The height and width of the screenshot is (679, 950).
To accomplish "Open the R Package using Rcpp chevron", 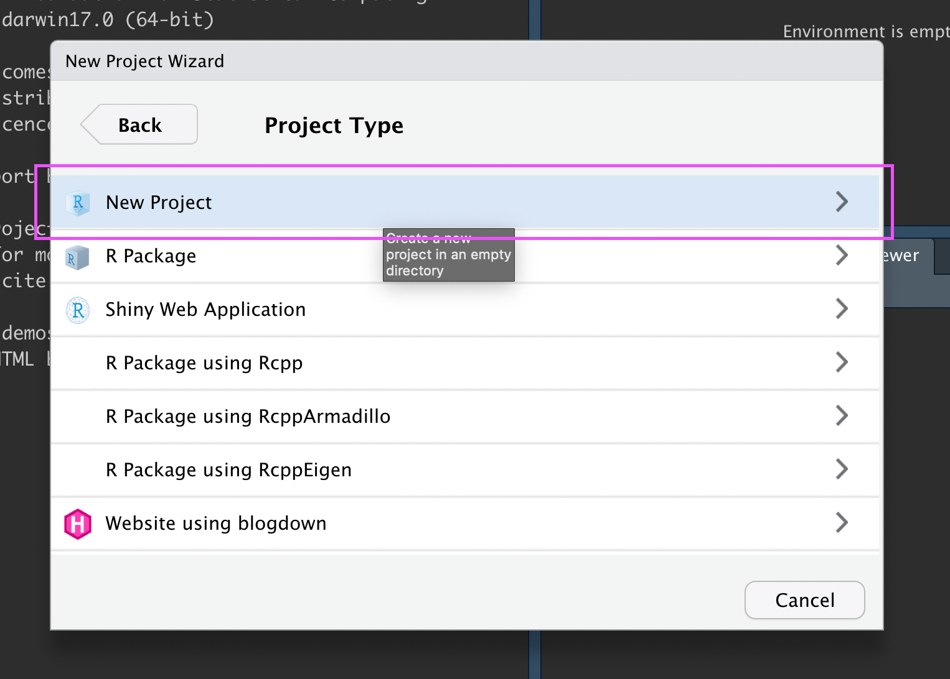I will click(x=842, y=362).
